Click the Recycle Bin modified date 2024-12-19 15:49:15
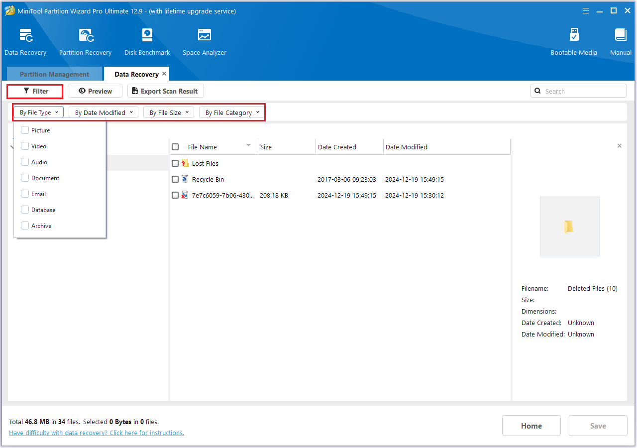The width and height of the screenshot is (637, 448). pos(415,179)
